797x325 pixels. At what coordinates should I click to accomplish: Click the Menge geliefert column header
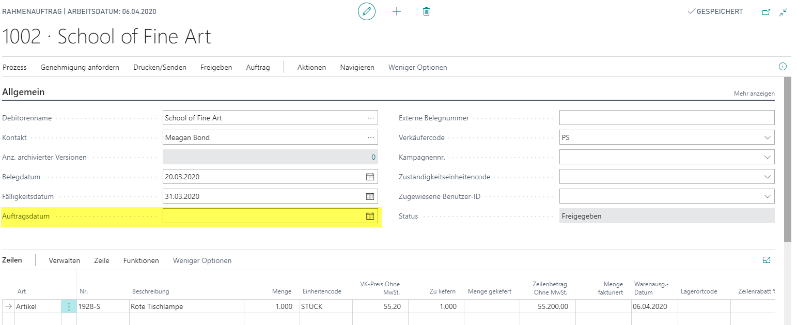click(490, 291)
